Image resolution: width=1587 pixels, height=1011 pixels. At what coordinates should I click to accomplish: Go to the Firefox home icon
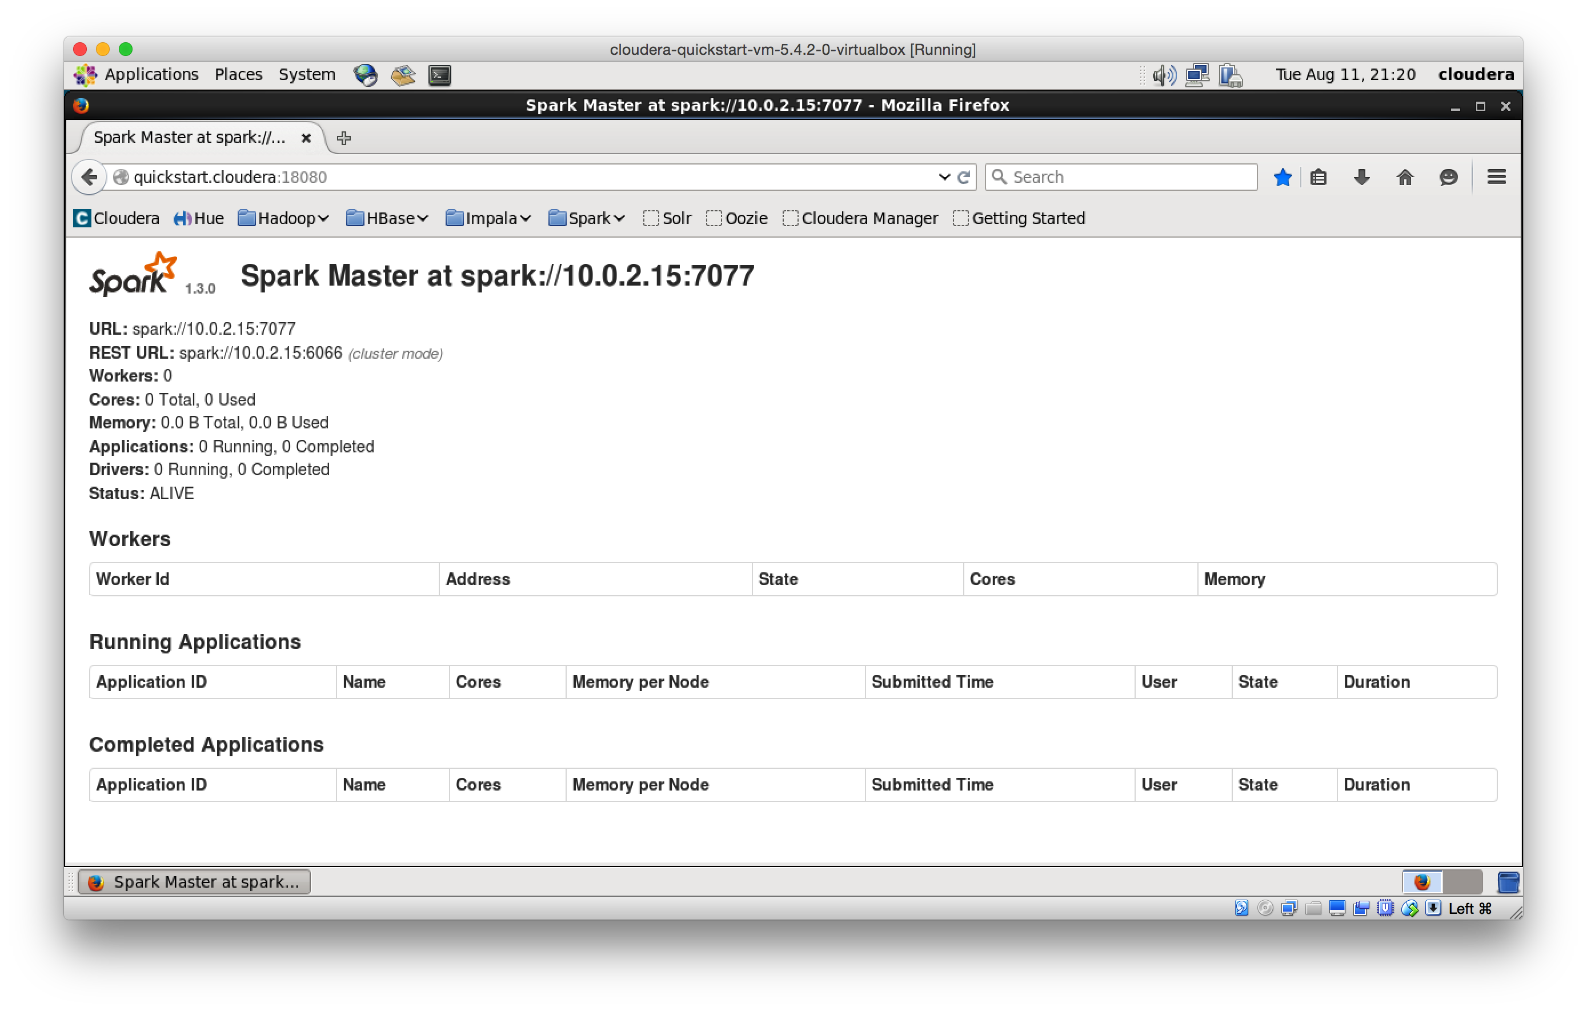point(1405,176)
